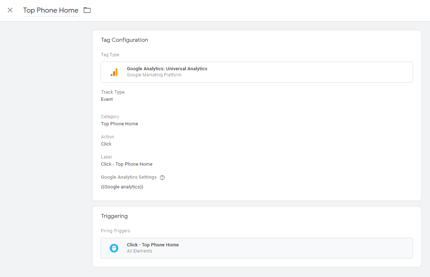Screen dimensions: 430x277
Task: Click the Google Marketing Platform subtitle
Action: [154, 75]
